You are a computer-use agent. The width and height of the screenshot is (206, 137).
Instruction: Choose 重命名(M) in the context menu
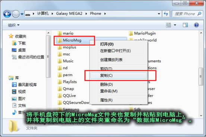[x=109, y=91]
